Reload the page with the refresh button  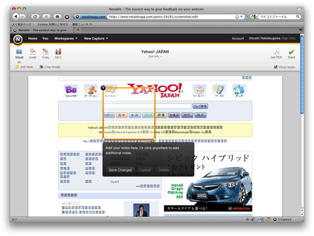tap(35, 16)
